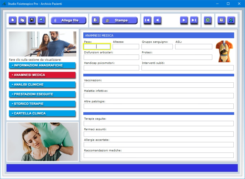Image resolution: width=245 pixels, height=179 pixels.
Task: Duplicate the current record
Action: pyautogui.click(x=22, y=20)
